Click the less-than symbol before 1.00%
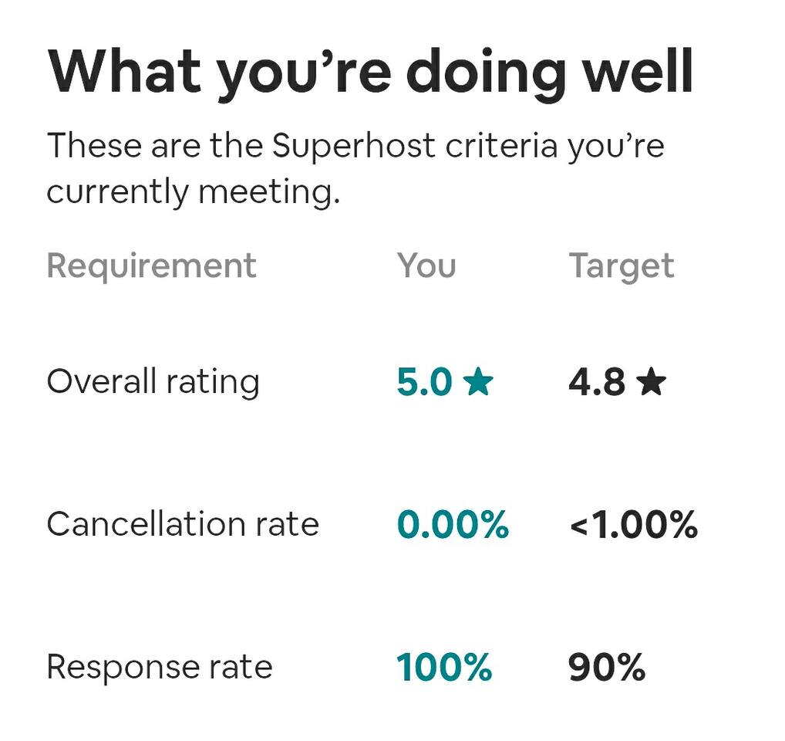785x741 pixels. pyautogui.click(x=578, y=526)
